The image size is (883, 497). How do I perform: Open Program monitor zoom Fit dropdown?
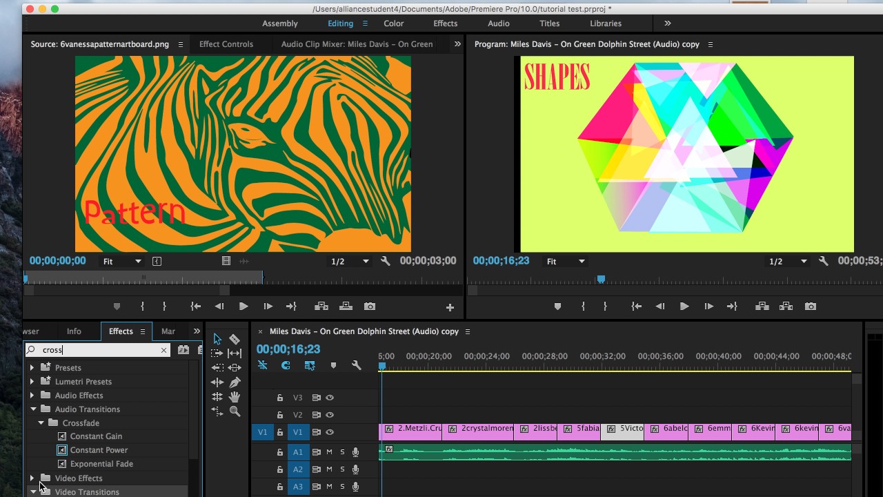point(566,262)
